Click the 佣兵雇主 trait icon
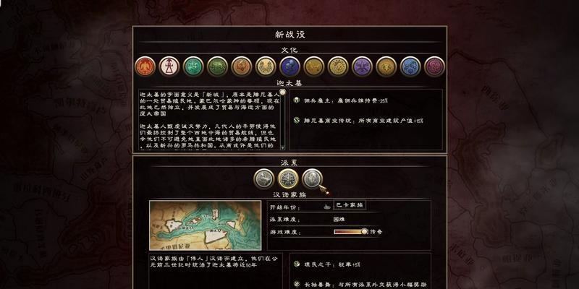The width and height of the screenshot is (579, 289). point(297,100)
